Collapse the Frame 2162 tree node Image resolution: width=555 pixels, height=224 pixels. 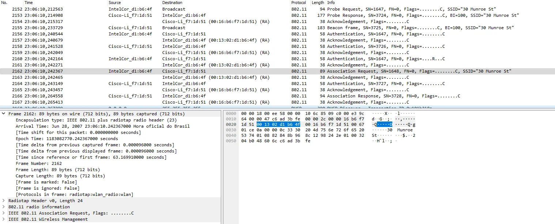4,114
